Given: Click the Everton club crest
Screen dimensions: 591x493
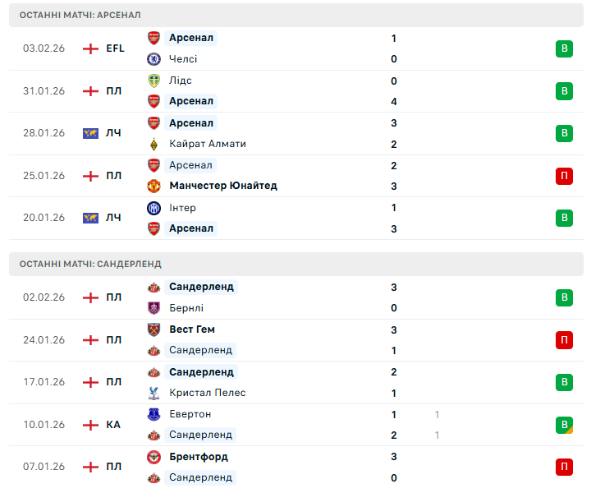Looking at the screenshot, I should [x=153, y=414].
